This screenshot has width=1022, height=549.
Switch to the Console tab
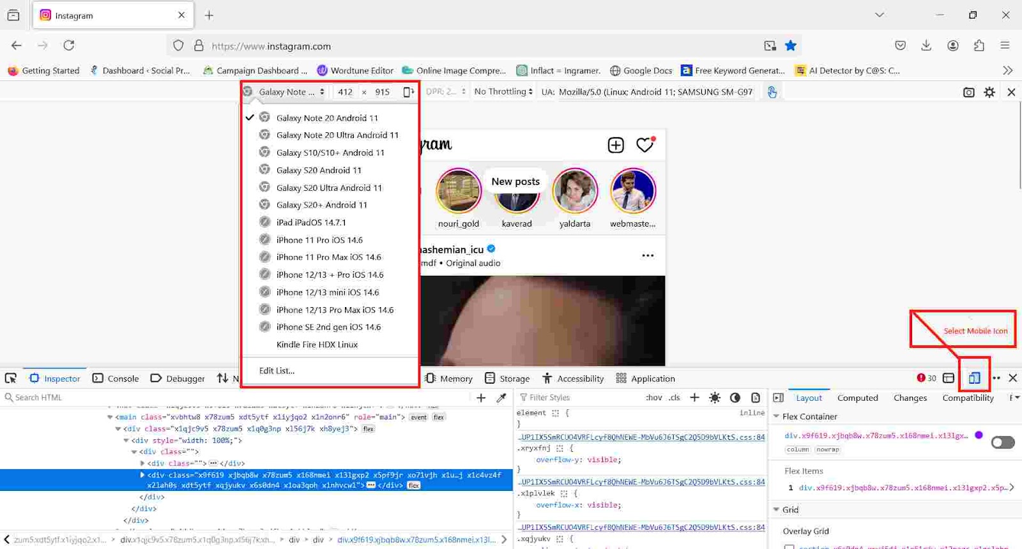click(x=116, y=378)
